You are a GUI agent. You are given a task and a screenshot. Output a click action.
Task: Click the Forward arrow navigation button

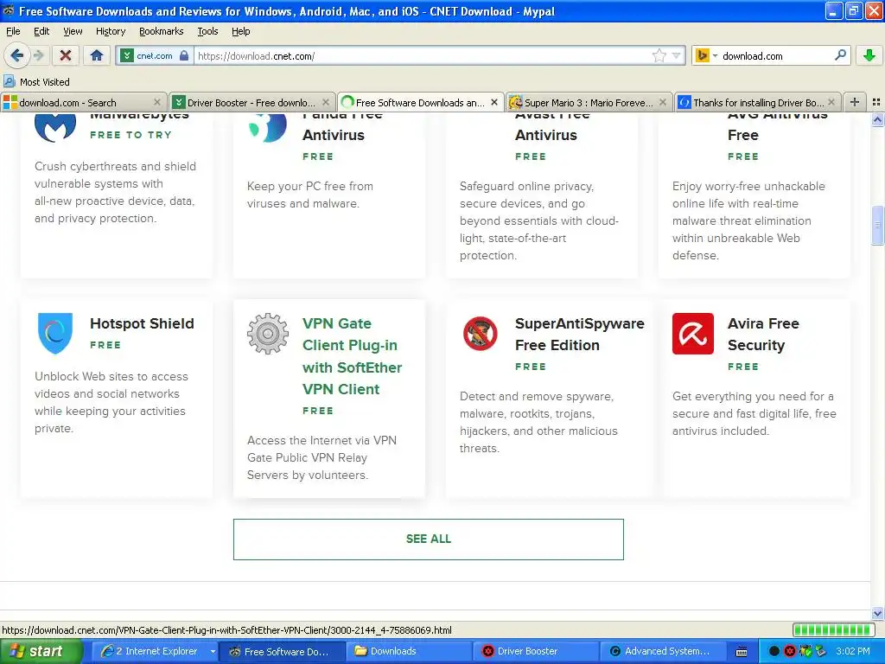pyautogui.click(x=38, y=55)
